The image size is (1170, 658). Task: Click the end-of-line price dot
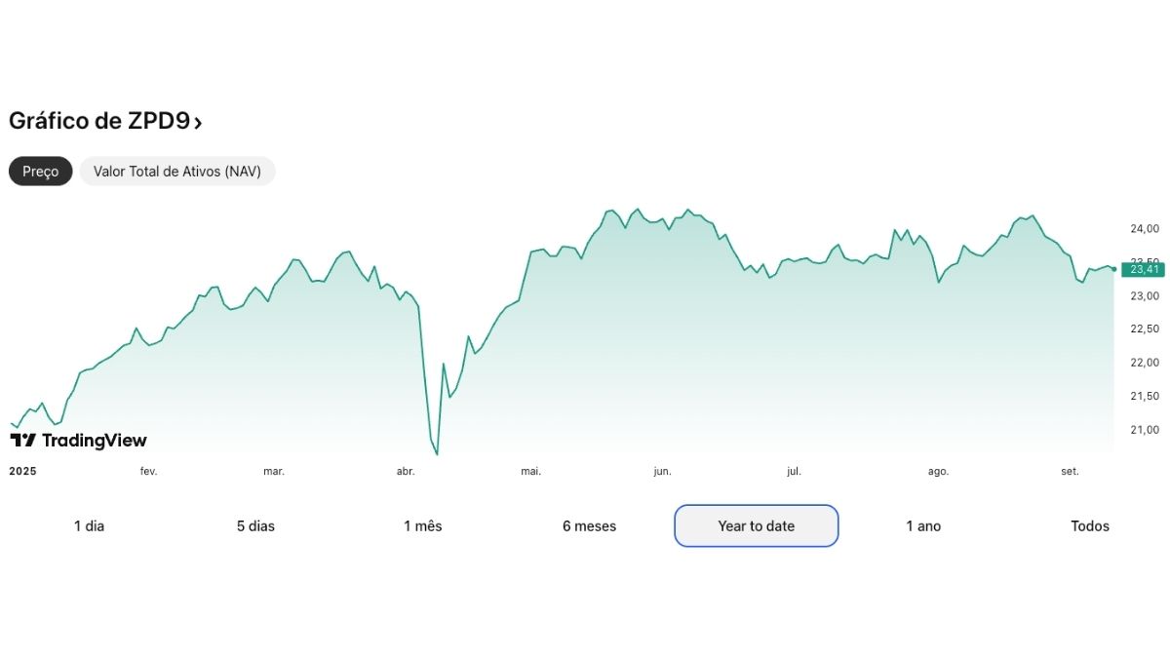tap(1113, 269)
